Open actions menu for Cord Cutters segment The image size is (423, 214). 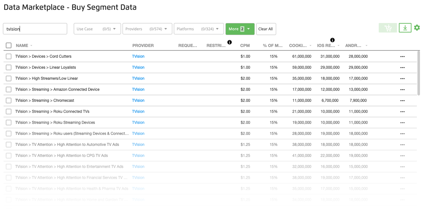tap(402, 56)
